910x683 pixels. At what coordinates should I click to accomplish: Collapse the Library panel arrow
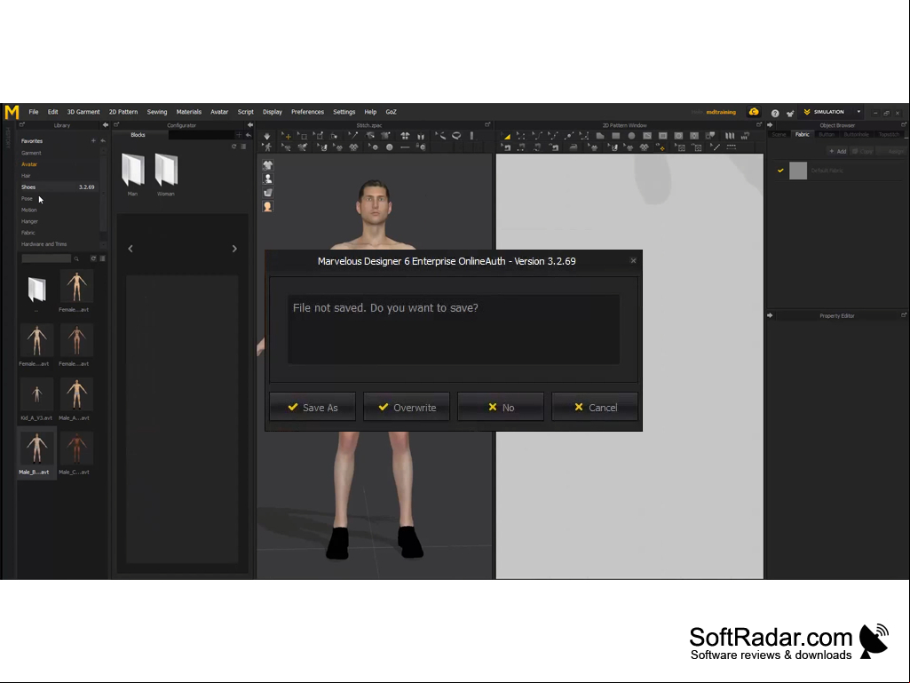pyautogui.click(x=105, y=125)
